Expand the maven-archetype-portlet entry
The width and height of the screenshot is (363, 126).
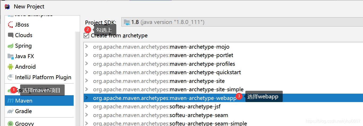coord(87,55)
